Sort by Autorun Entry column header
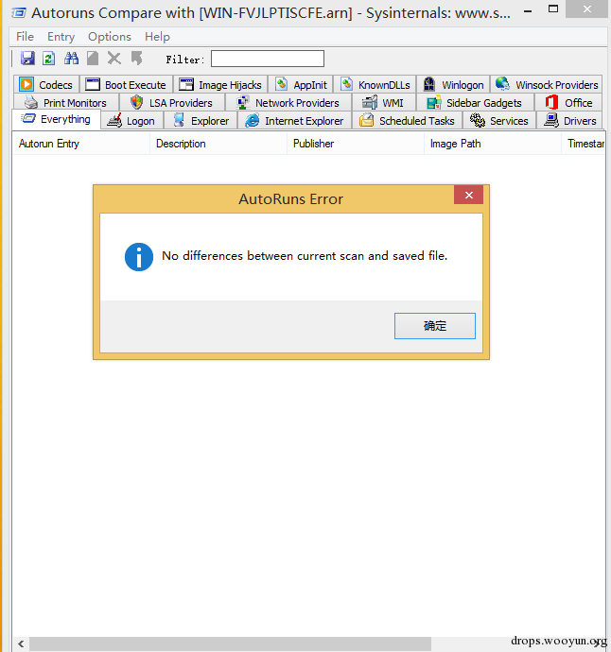611x652 pixels. point(81,144)
